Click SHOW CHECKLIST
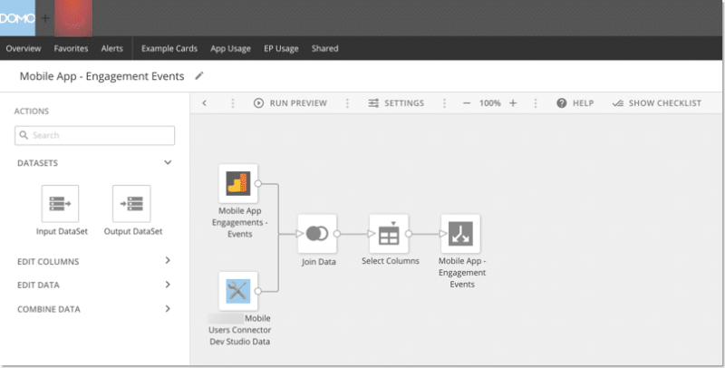Viewport: 725px width, 368px height. click(665, 103)
